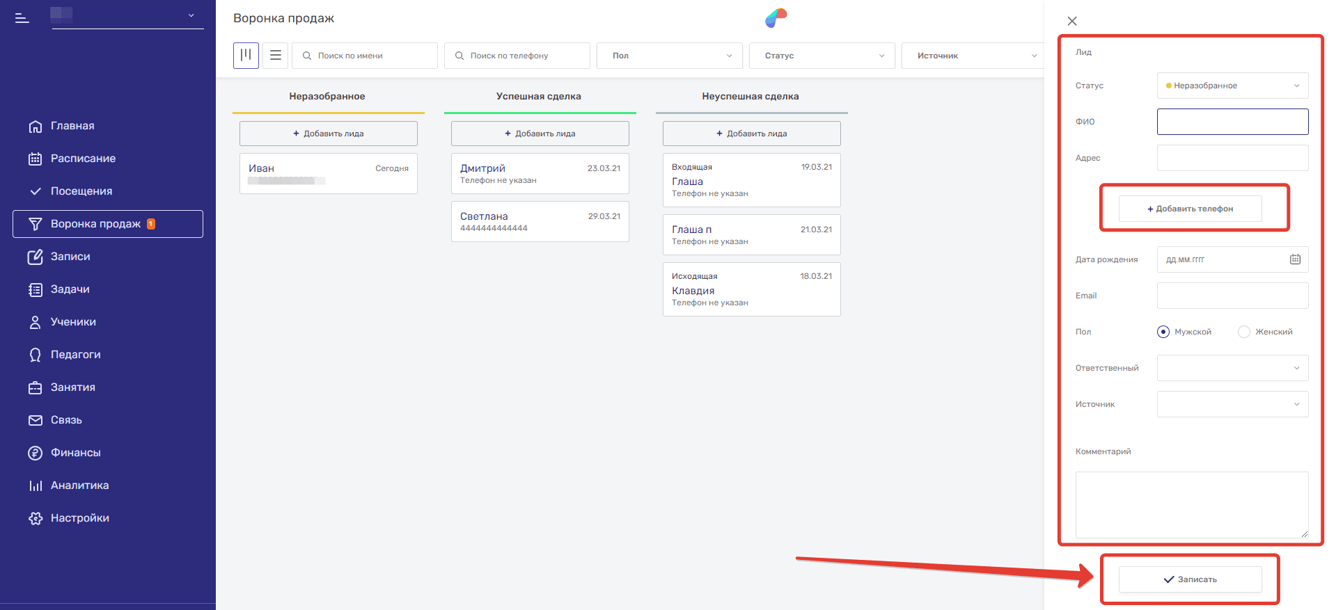Switch to kanban column view
The height and width of the screenshot is (610, 1336).
pos(246,56)
